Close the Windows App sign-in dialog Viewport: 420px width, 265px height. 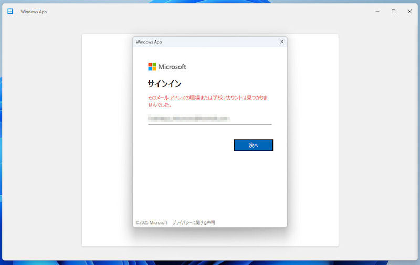tap(282, 42)
